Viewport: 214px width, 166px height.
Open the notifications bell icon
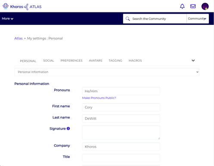pos(182,6)
